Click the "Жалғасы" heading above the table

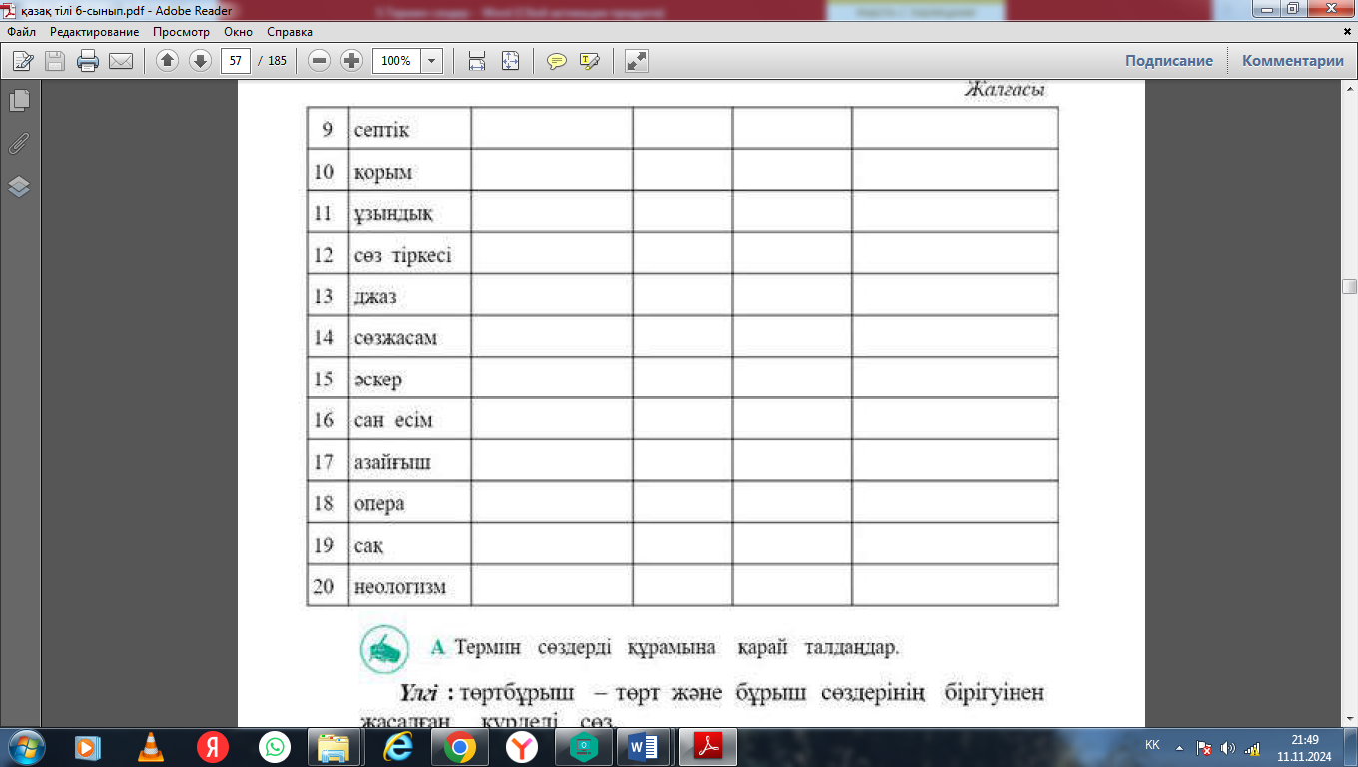coord(1005,90)
